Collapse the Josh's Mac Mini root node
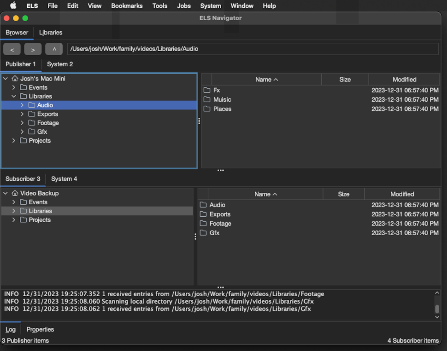This screenshot has height=351, width=447. click(6, 78)
